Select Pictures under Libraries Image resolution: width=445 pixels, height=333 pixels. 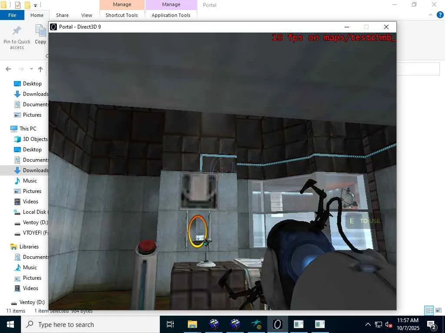pos(28,278)
